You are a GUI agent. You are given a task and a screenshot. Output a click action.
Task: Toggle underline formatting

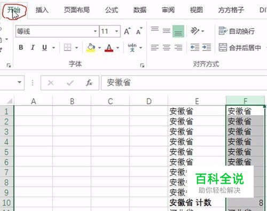tap(44, 48)
